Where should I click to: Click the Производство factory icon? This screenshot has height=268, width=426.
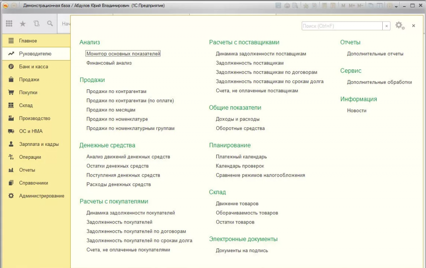coord(11,118)
